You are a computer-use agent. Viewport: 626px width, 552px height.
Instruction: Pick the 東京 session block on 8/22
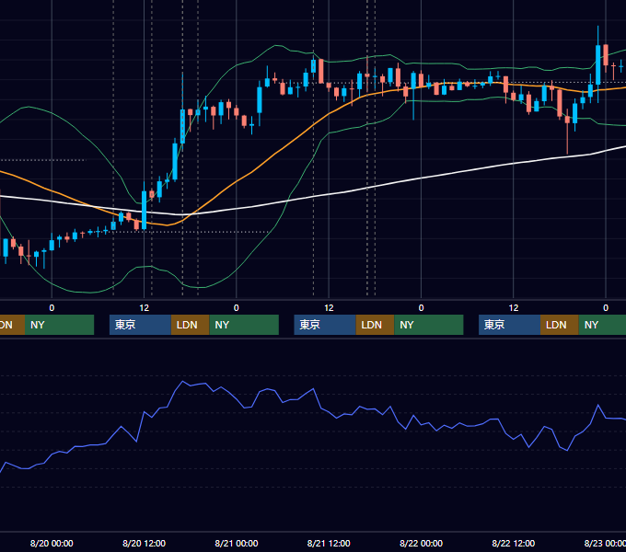point(509,325)
